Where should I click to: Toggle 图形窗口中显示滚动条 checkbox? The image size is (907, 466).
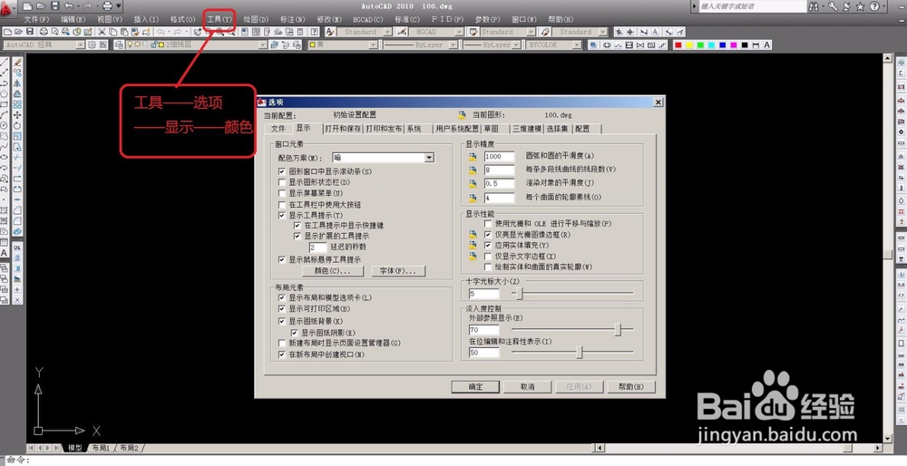(x=282, y=171)
